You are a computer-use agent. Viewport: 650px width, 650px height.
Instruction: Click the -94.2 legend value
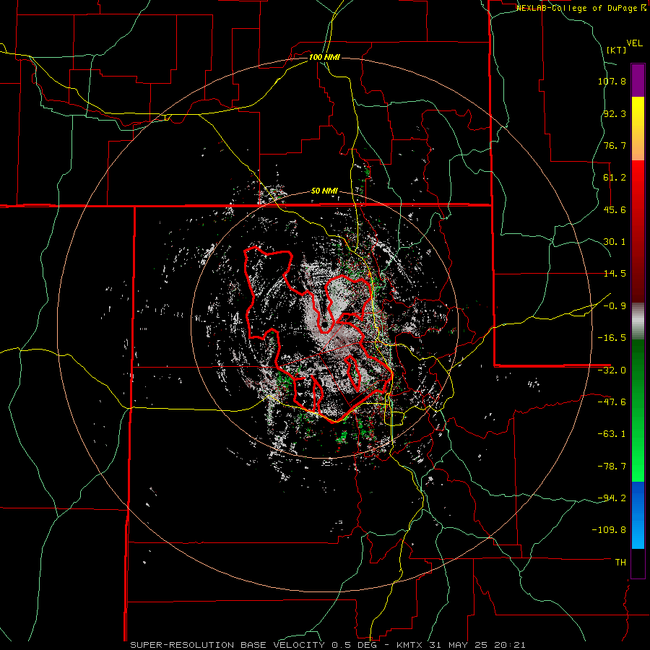tap(612, 498)
